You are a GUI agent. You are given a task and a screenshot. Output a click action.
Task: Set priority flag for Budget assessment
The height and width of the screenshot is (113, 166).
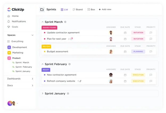point(151,52)
